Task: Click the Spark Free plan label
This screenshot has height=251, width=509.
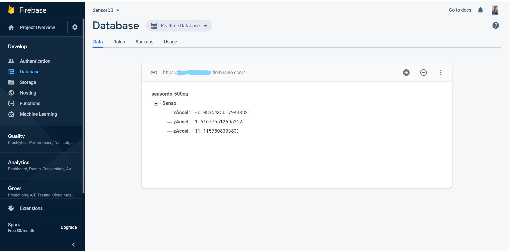Action: click(x=21, y=227)
